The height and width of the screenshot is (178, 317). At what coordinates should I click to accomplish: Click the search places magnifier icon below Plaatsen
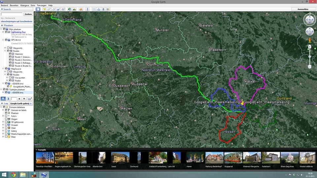(3, 99)
